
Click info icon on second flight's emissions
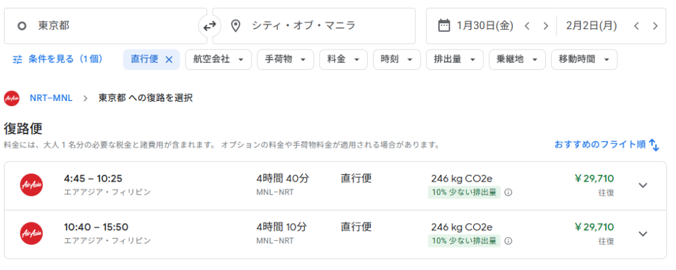pyautogui.click(x=508, y=241)
